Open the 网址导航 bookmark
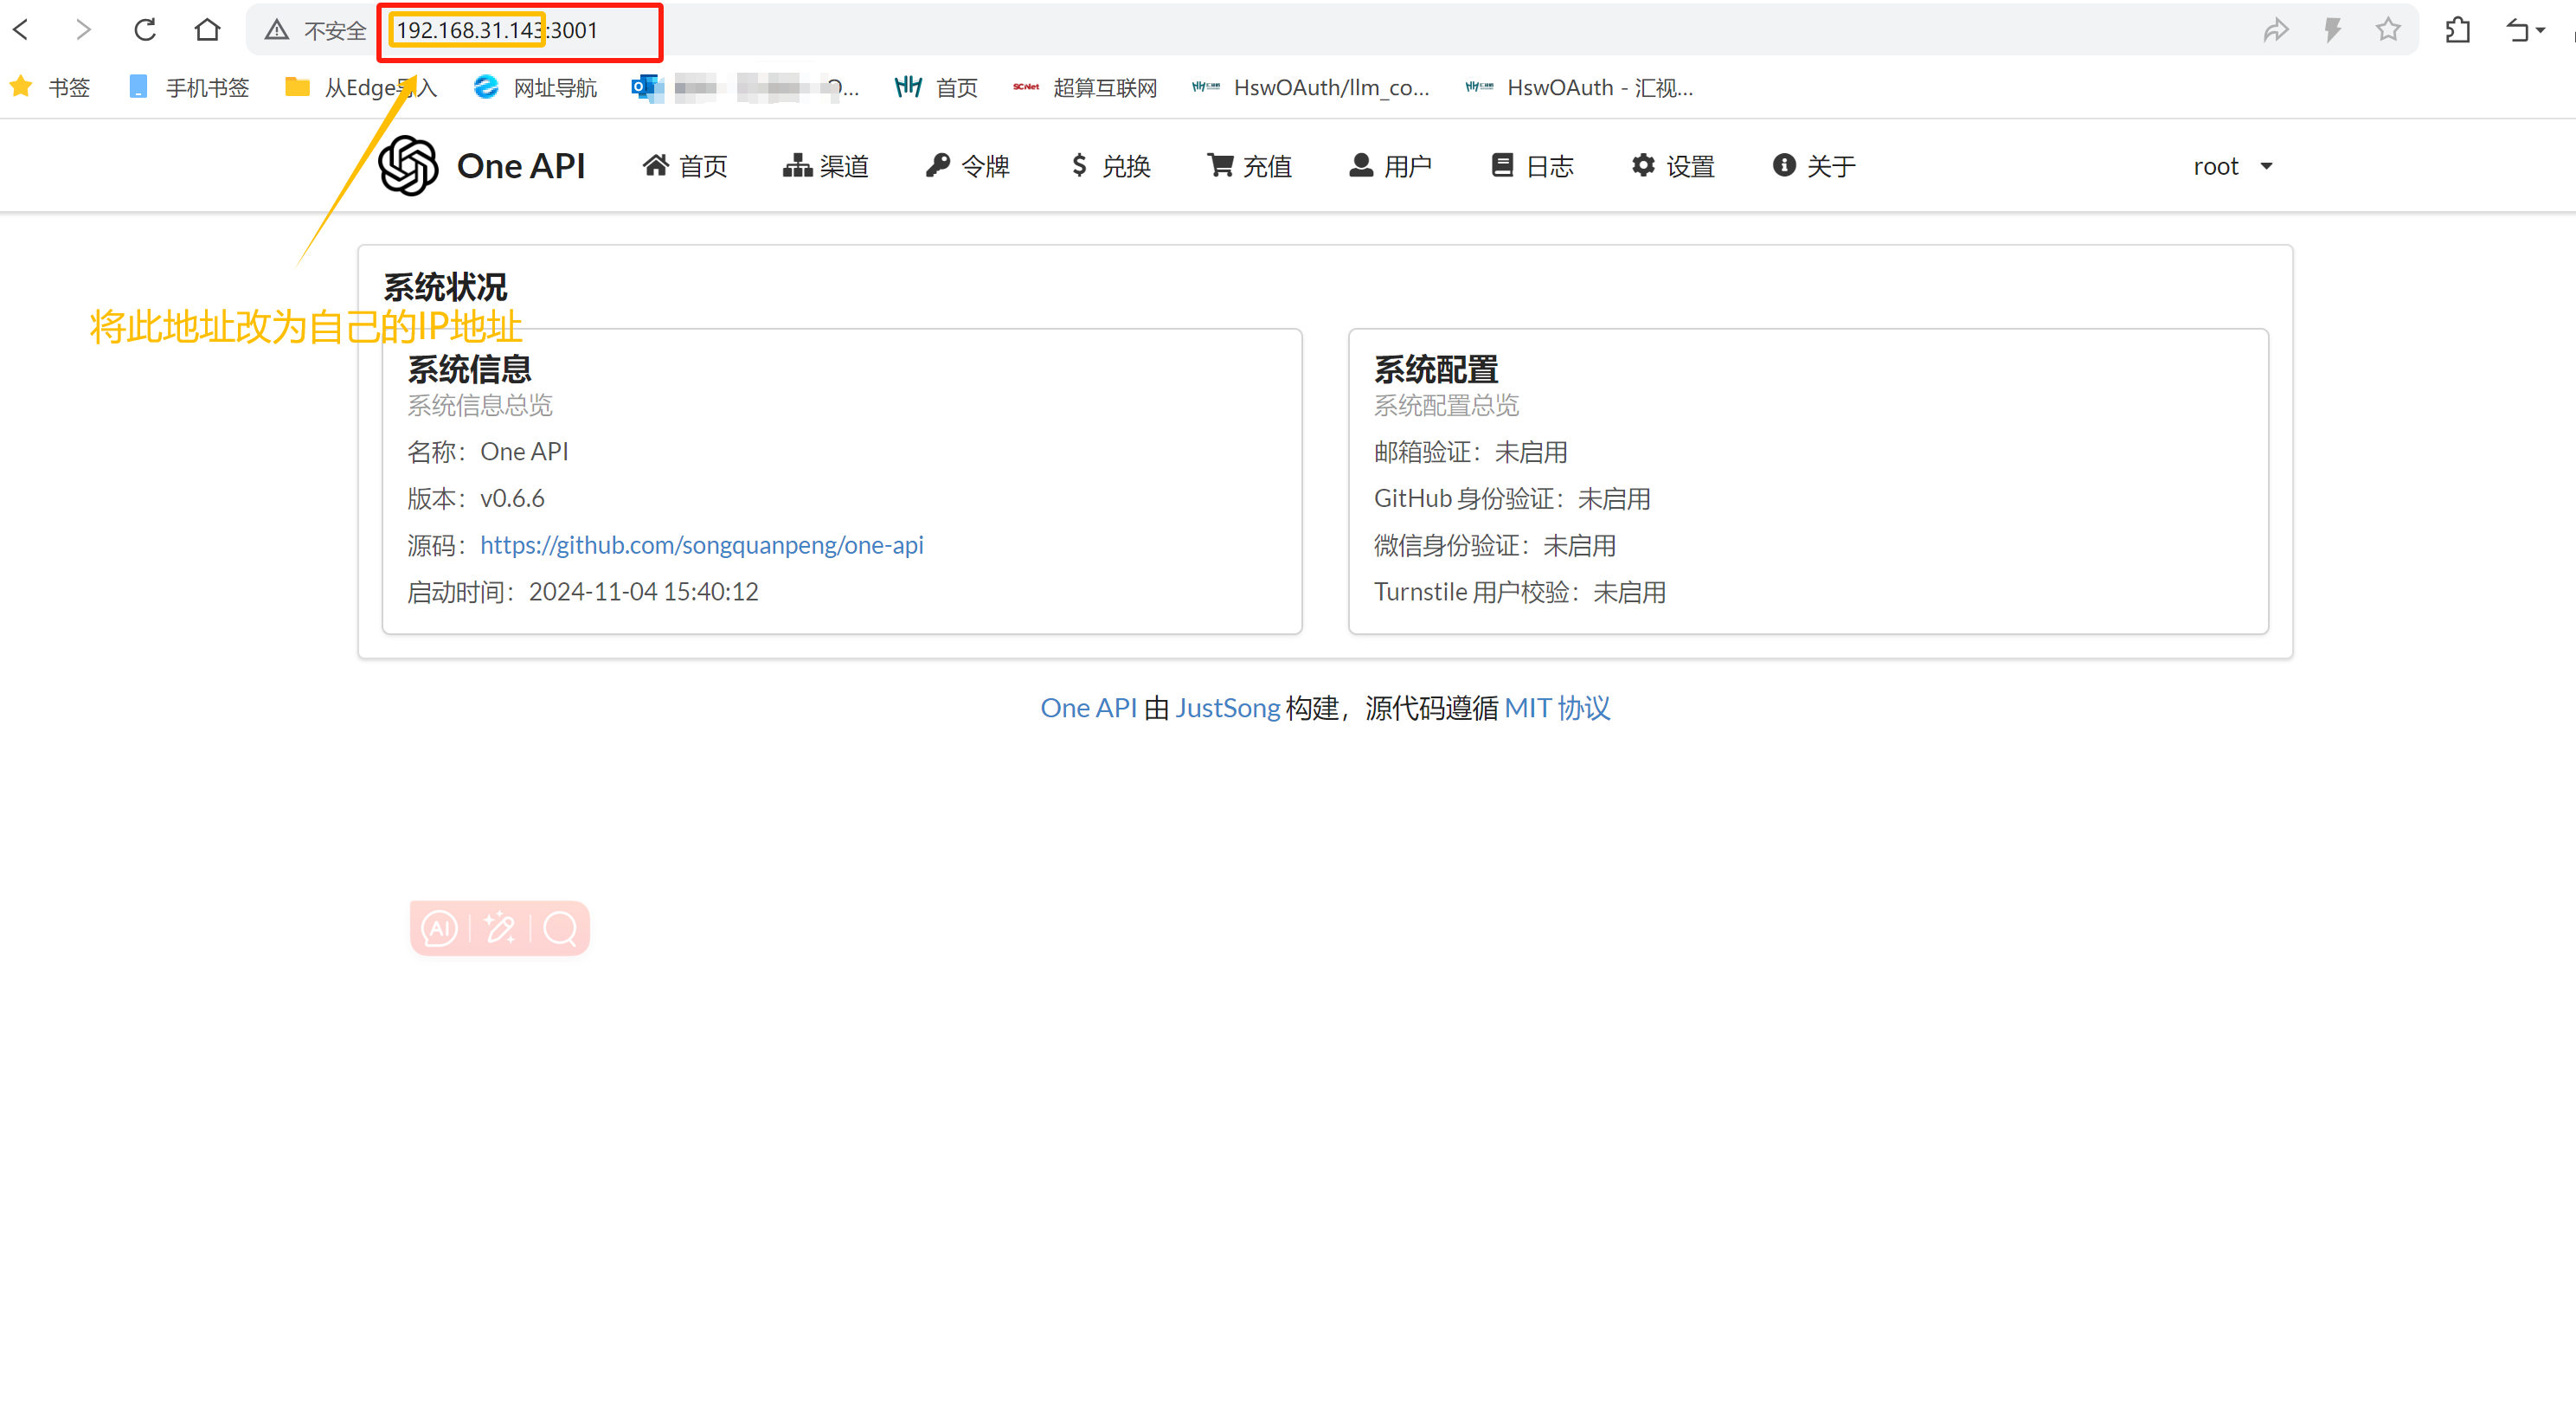 coord(535,87)
